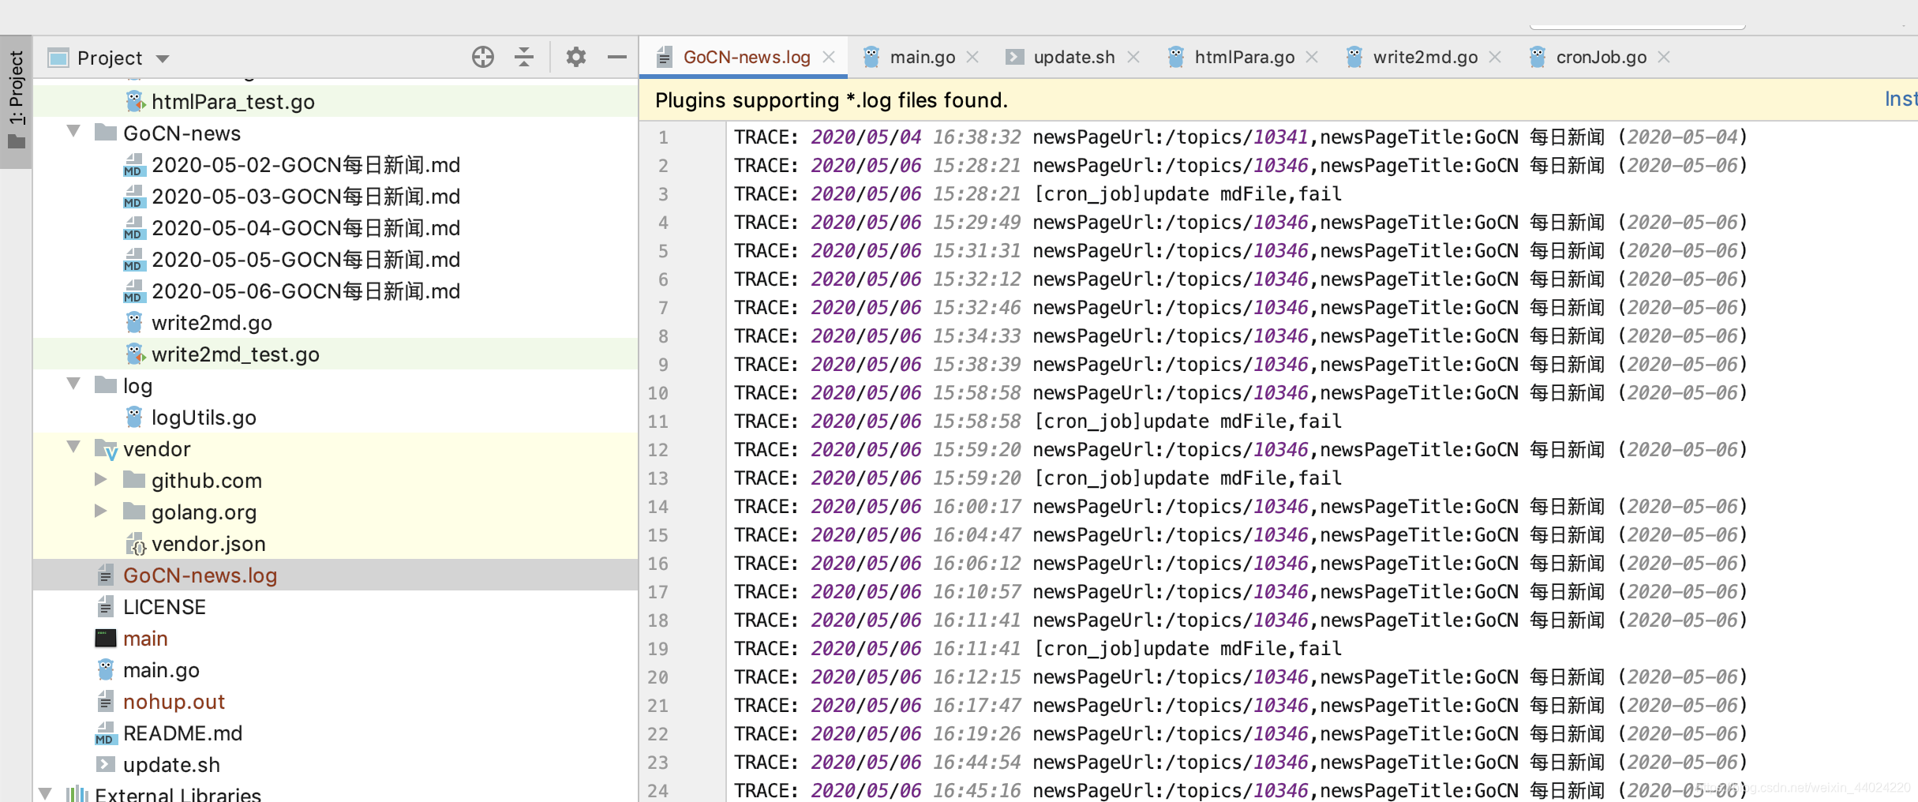Image resolution: width=1918 pixels, height=802 pixels.
Task: Click 'Plugins supporting *.log files found.' banner text
Action: click(831, 100)
